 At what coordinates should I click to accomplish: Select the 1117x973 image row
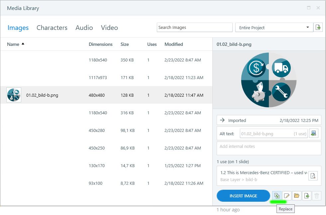106,78
